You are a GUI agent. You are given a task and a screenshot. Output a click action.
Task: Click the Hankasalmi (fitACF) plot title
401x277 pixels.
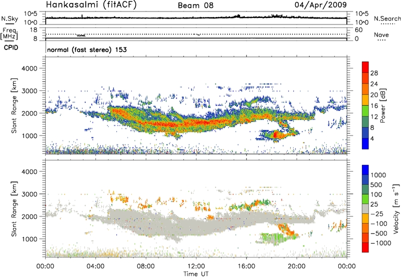91,4
